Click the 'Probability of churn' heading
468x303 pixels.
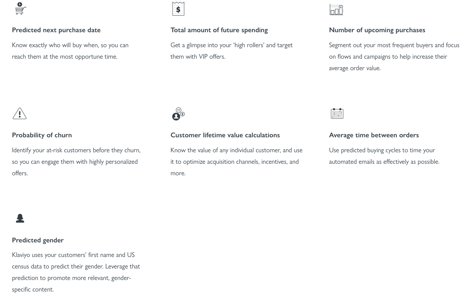pos(42,135)
